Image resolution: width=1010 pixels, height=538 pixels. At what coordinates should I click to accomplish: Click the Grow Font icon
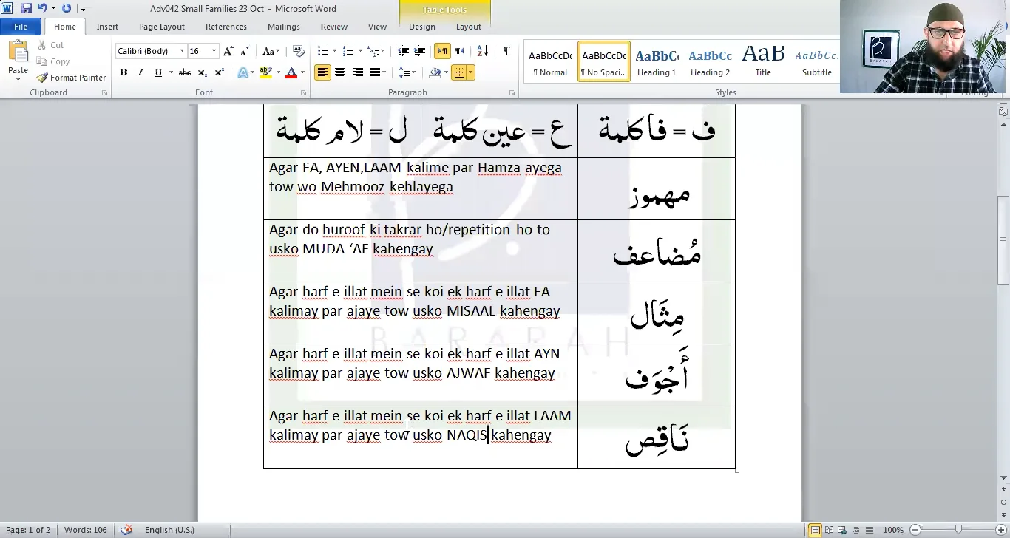click(x=228, y=51)
